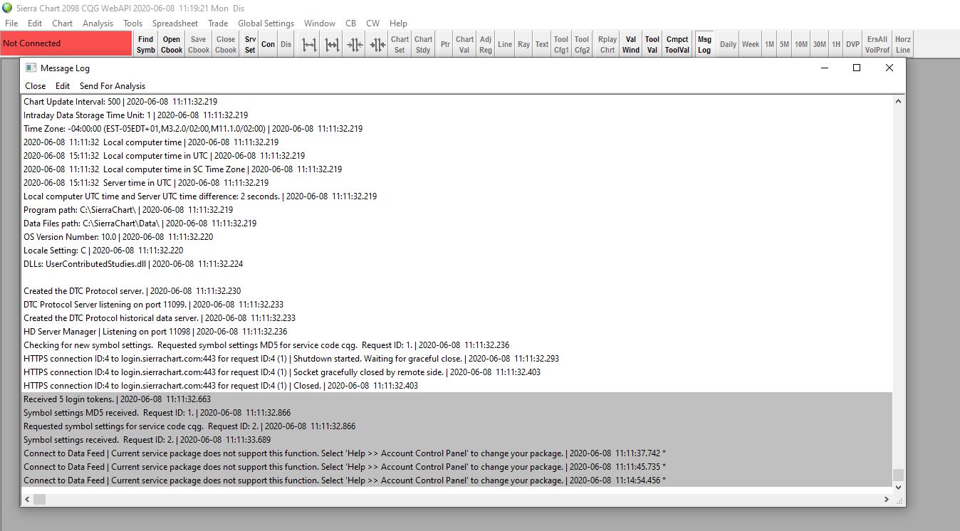Open Chart Stdy studies
Viewport: 960px width, 531px height.
pyautogui.click(x=423, y=44)
